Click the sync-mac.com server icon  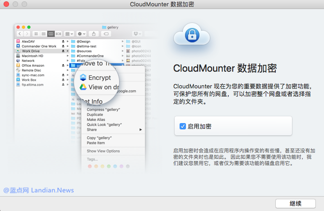pyautogui.click(x=18, y=75)
